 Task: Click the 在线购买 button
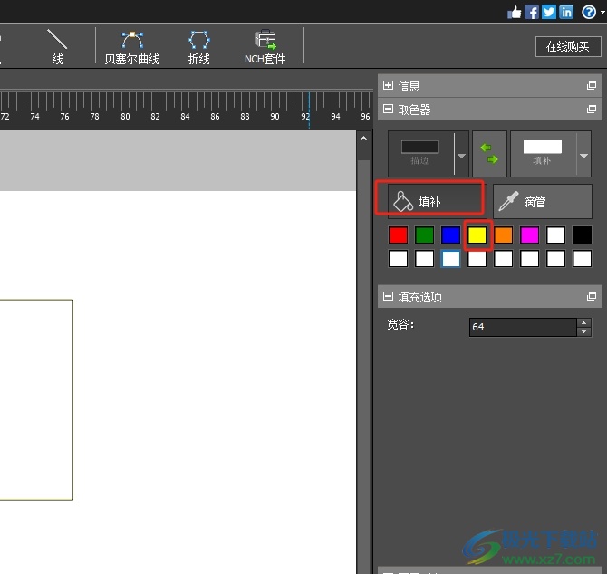(567, 46)
